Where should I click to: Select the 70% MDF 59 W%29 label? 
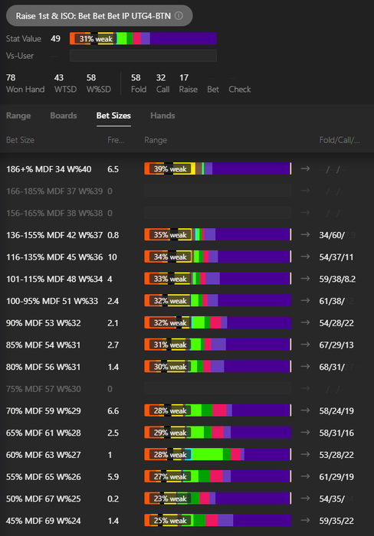click(x=44, y=411)
